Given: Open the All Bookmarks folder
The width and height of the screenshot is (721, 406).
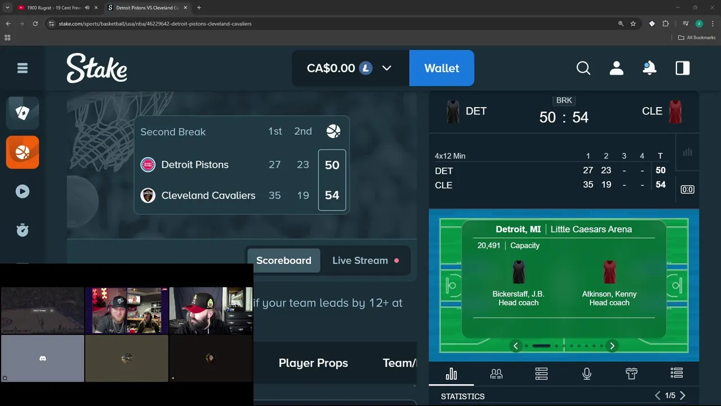Looking at the screenshot, I should (697, 38).
